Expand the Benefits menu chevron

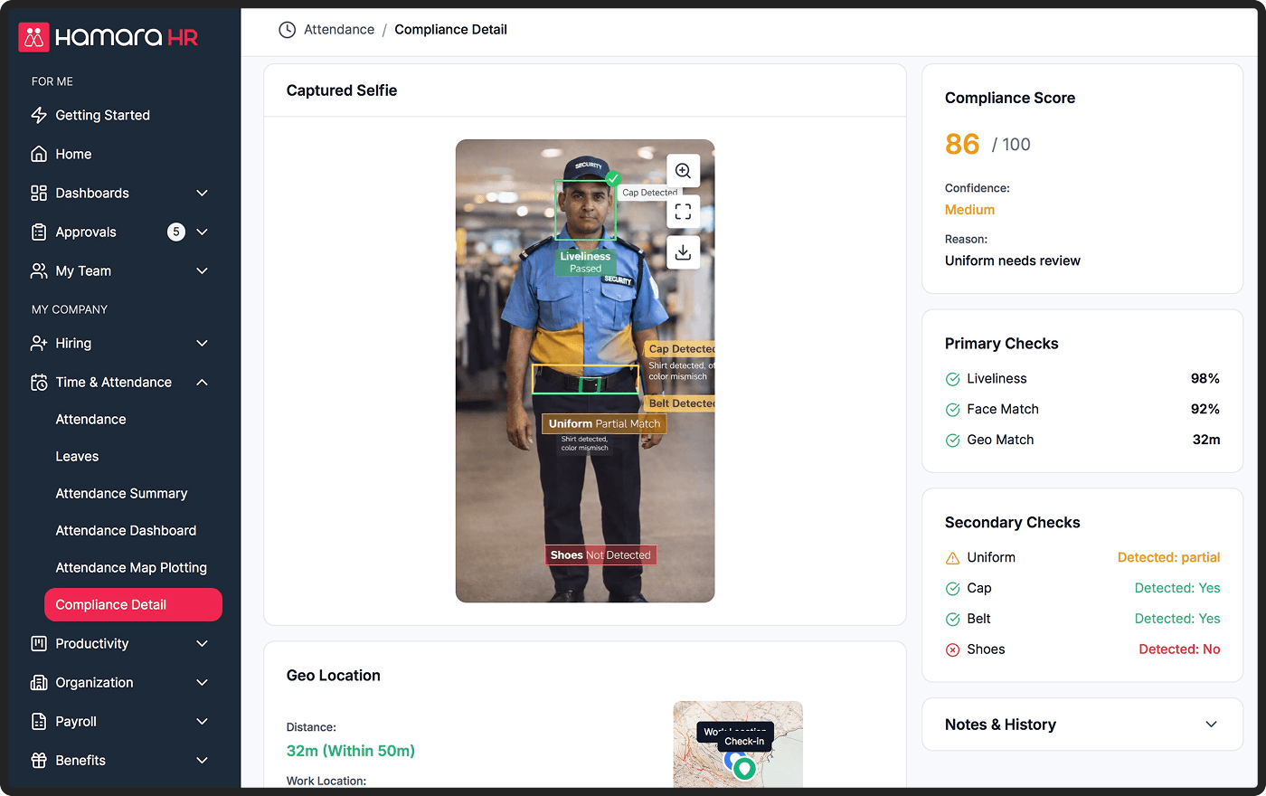click(x=203, y=760)
